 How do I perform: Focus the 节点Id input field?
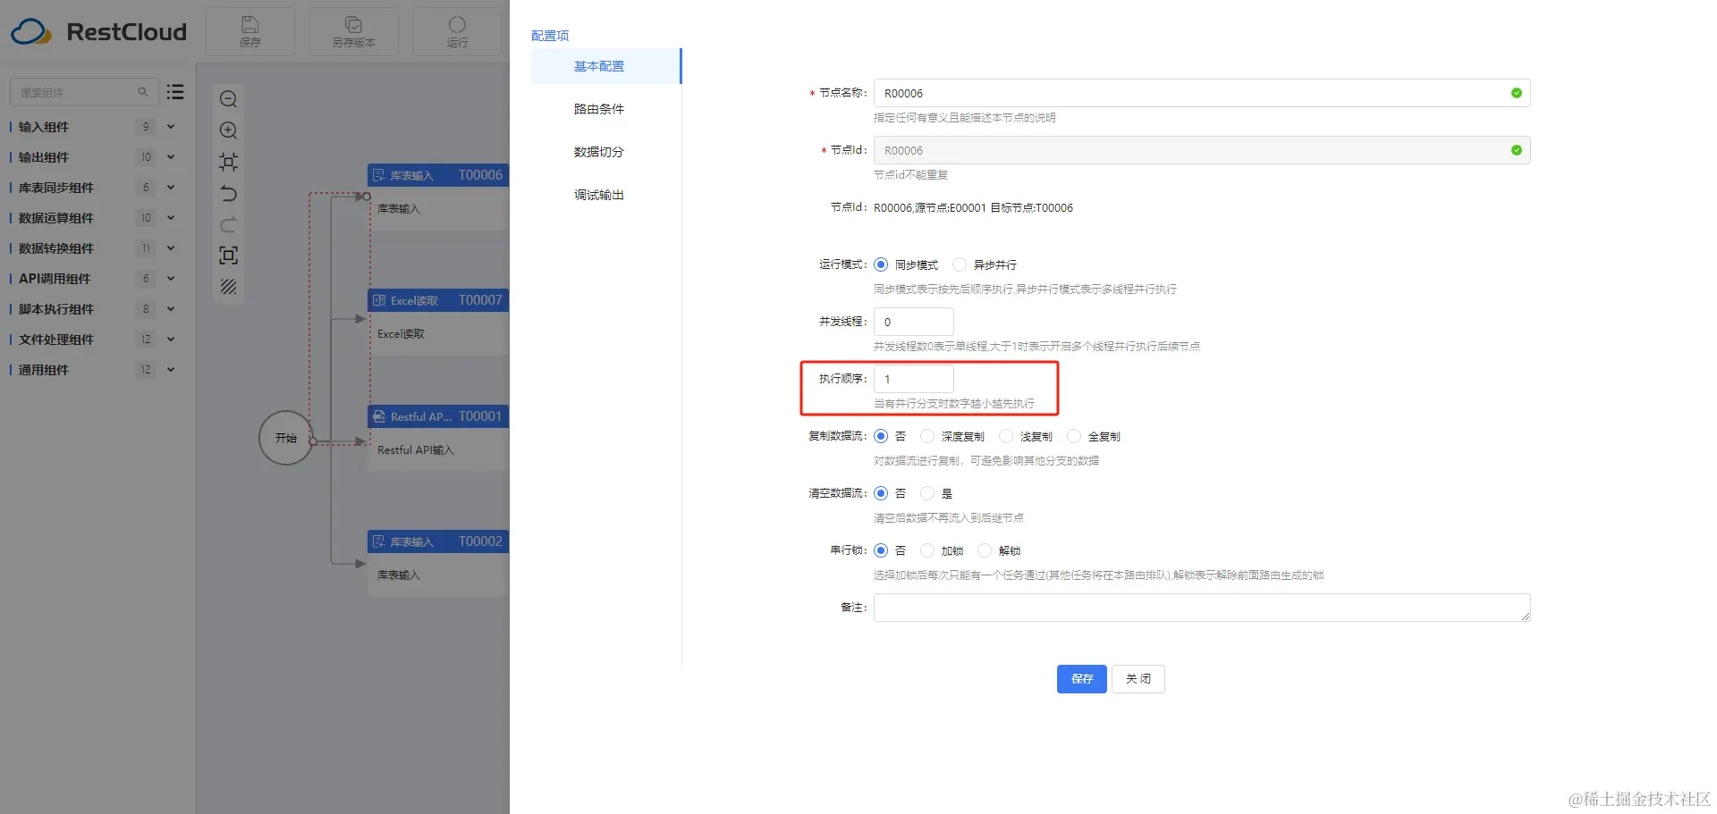point(1202,150)
